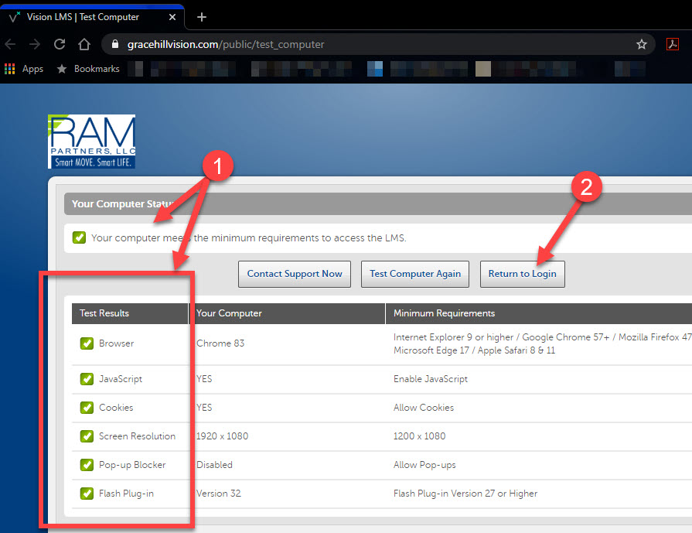This screenshot has height=533, width=692.
Task: Click the 1200 x 1080 requirement value
Action: tap(419, 436)
